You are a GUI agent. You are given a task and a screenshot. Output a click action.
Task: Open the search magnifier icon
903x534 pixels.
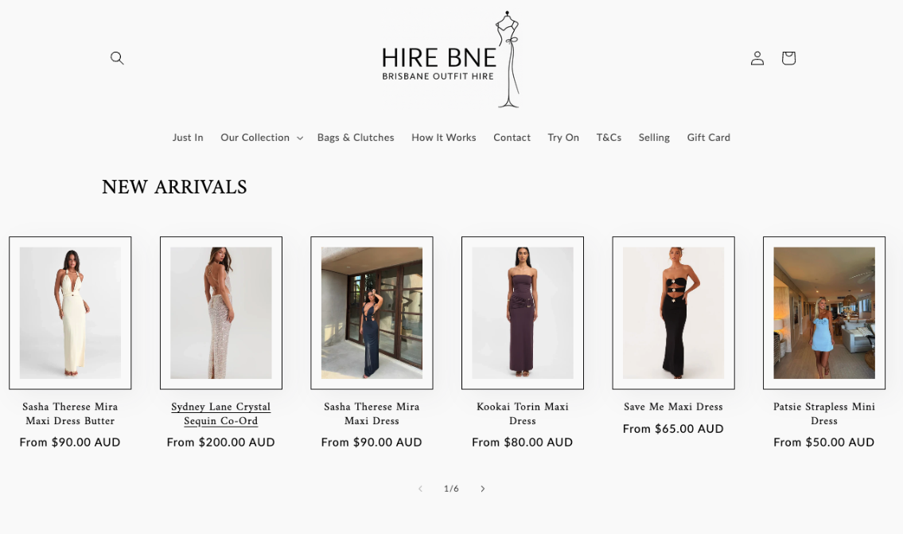(117, 57)
